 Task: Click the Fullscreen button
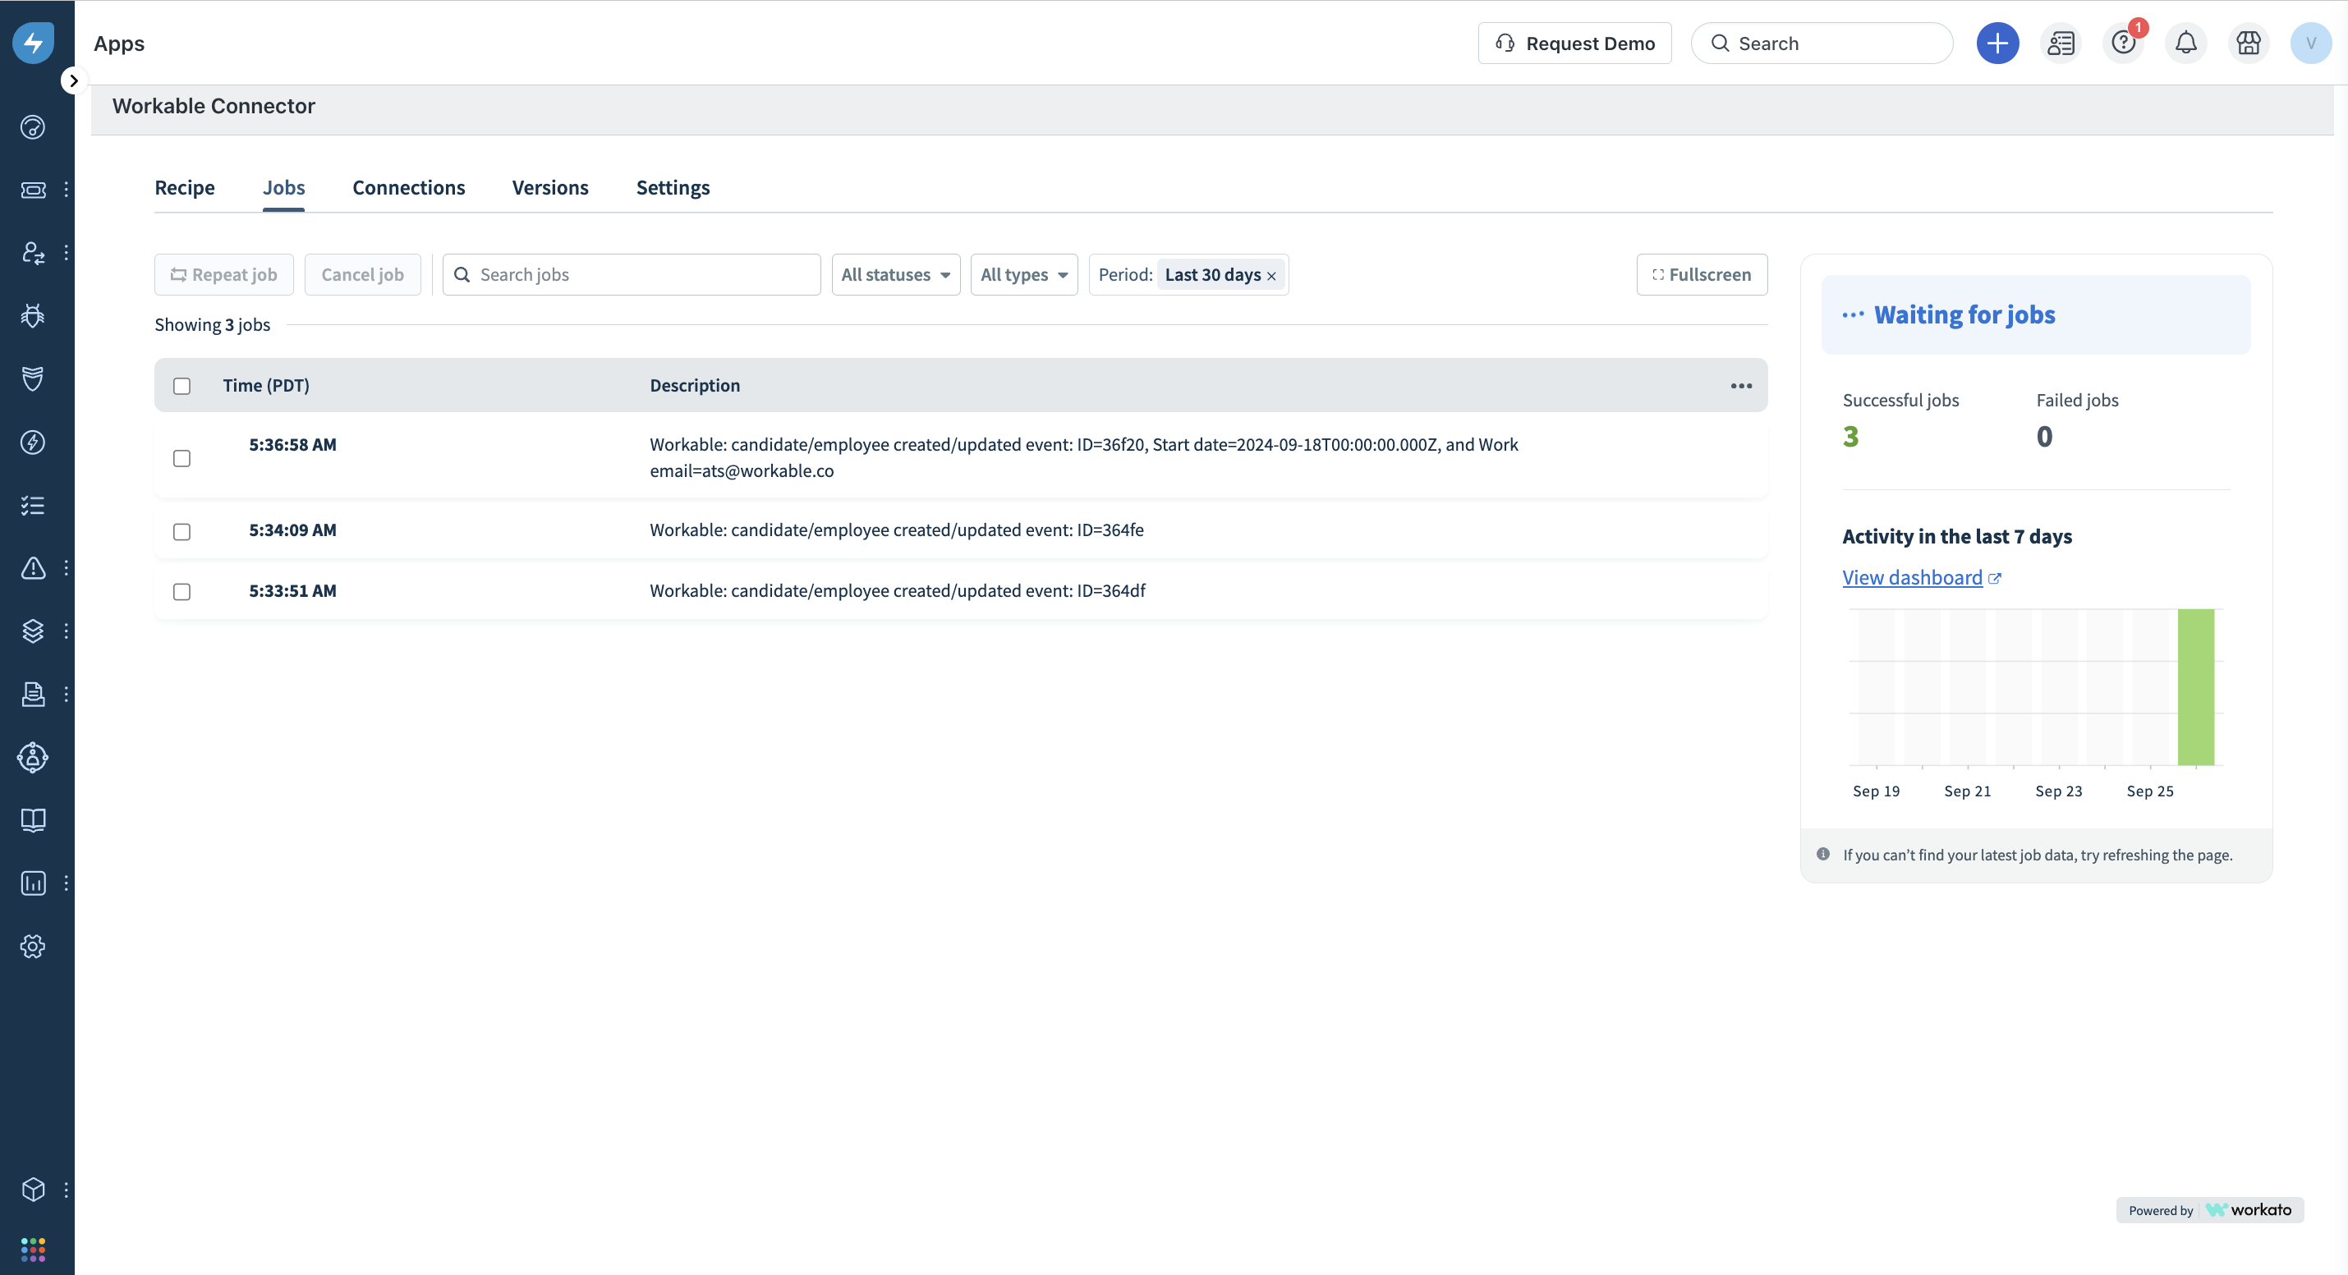1701,274
